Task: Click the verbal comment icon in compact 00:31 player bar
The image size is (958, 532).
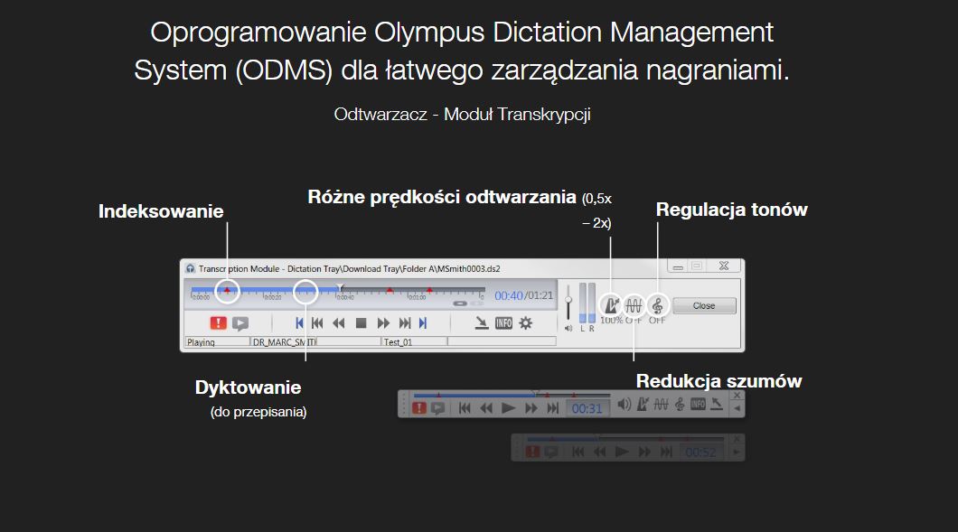Action: pyautogui.click(x=437, y=408)
